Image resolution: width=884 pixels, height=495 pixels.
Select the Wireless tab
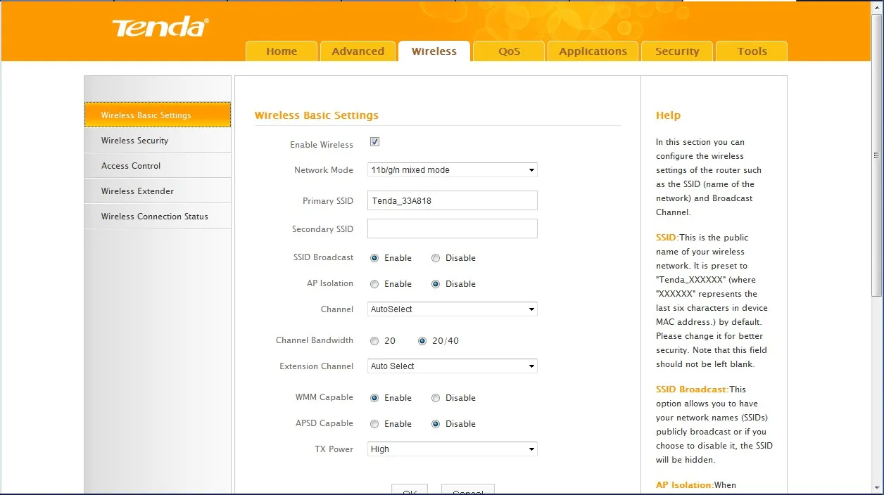[434, 51]
